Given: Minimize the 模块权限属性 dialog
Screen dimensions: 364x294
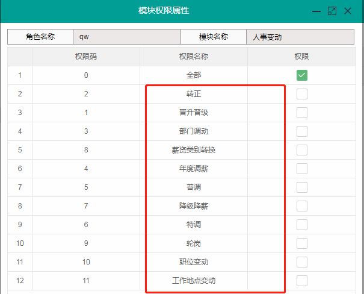Looking at the screenshot, I should point(316,11).
